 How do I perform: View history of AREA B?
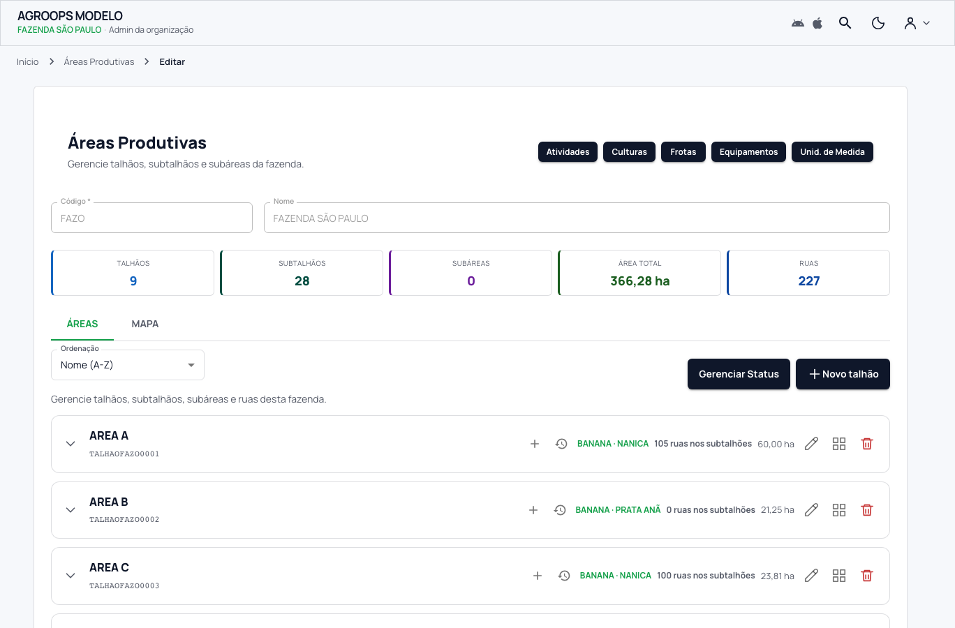coord(560,510)
